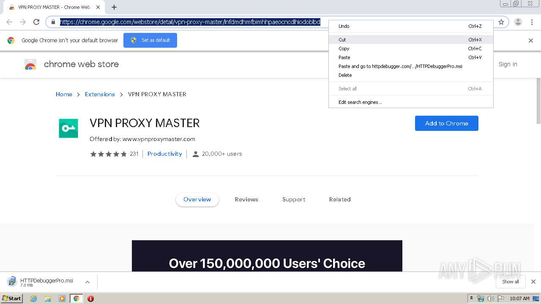Switch to the Related tab
Image resolution: width=541 pixels, height=304 pixels.
click(x=340, y=199)
